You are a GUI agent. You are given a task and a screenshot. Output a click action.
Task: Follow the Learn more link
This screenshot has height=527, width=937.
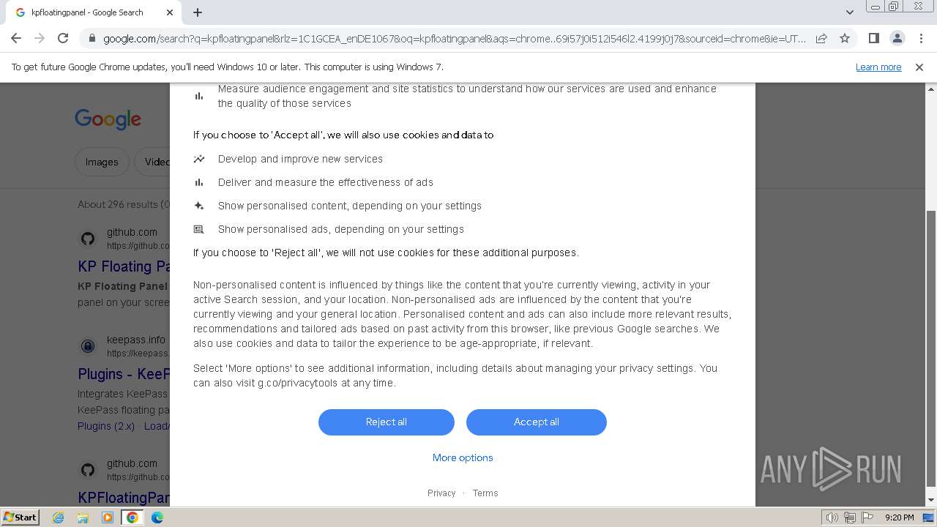click(878, 67)
